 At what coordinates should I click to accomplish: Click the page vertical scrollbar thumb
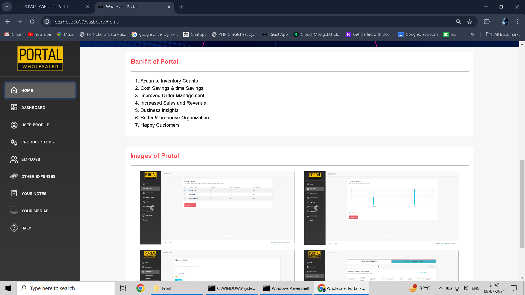tap(522, 203)
